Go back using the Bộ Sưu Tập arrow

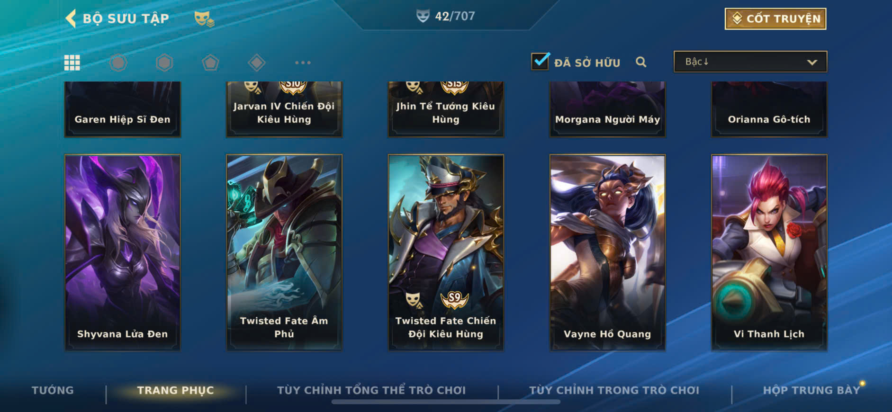[71, 18]
